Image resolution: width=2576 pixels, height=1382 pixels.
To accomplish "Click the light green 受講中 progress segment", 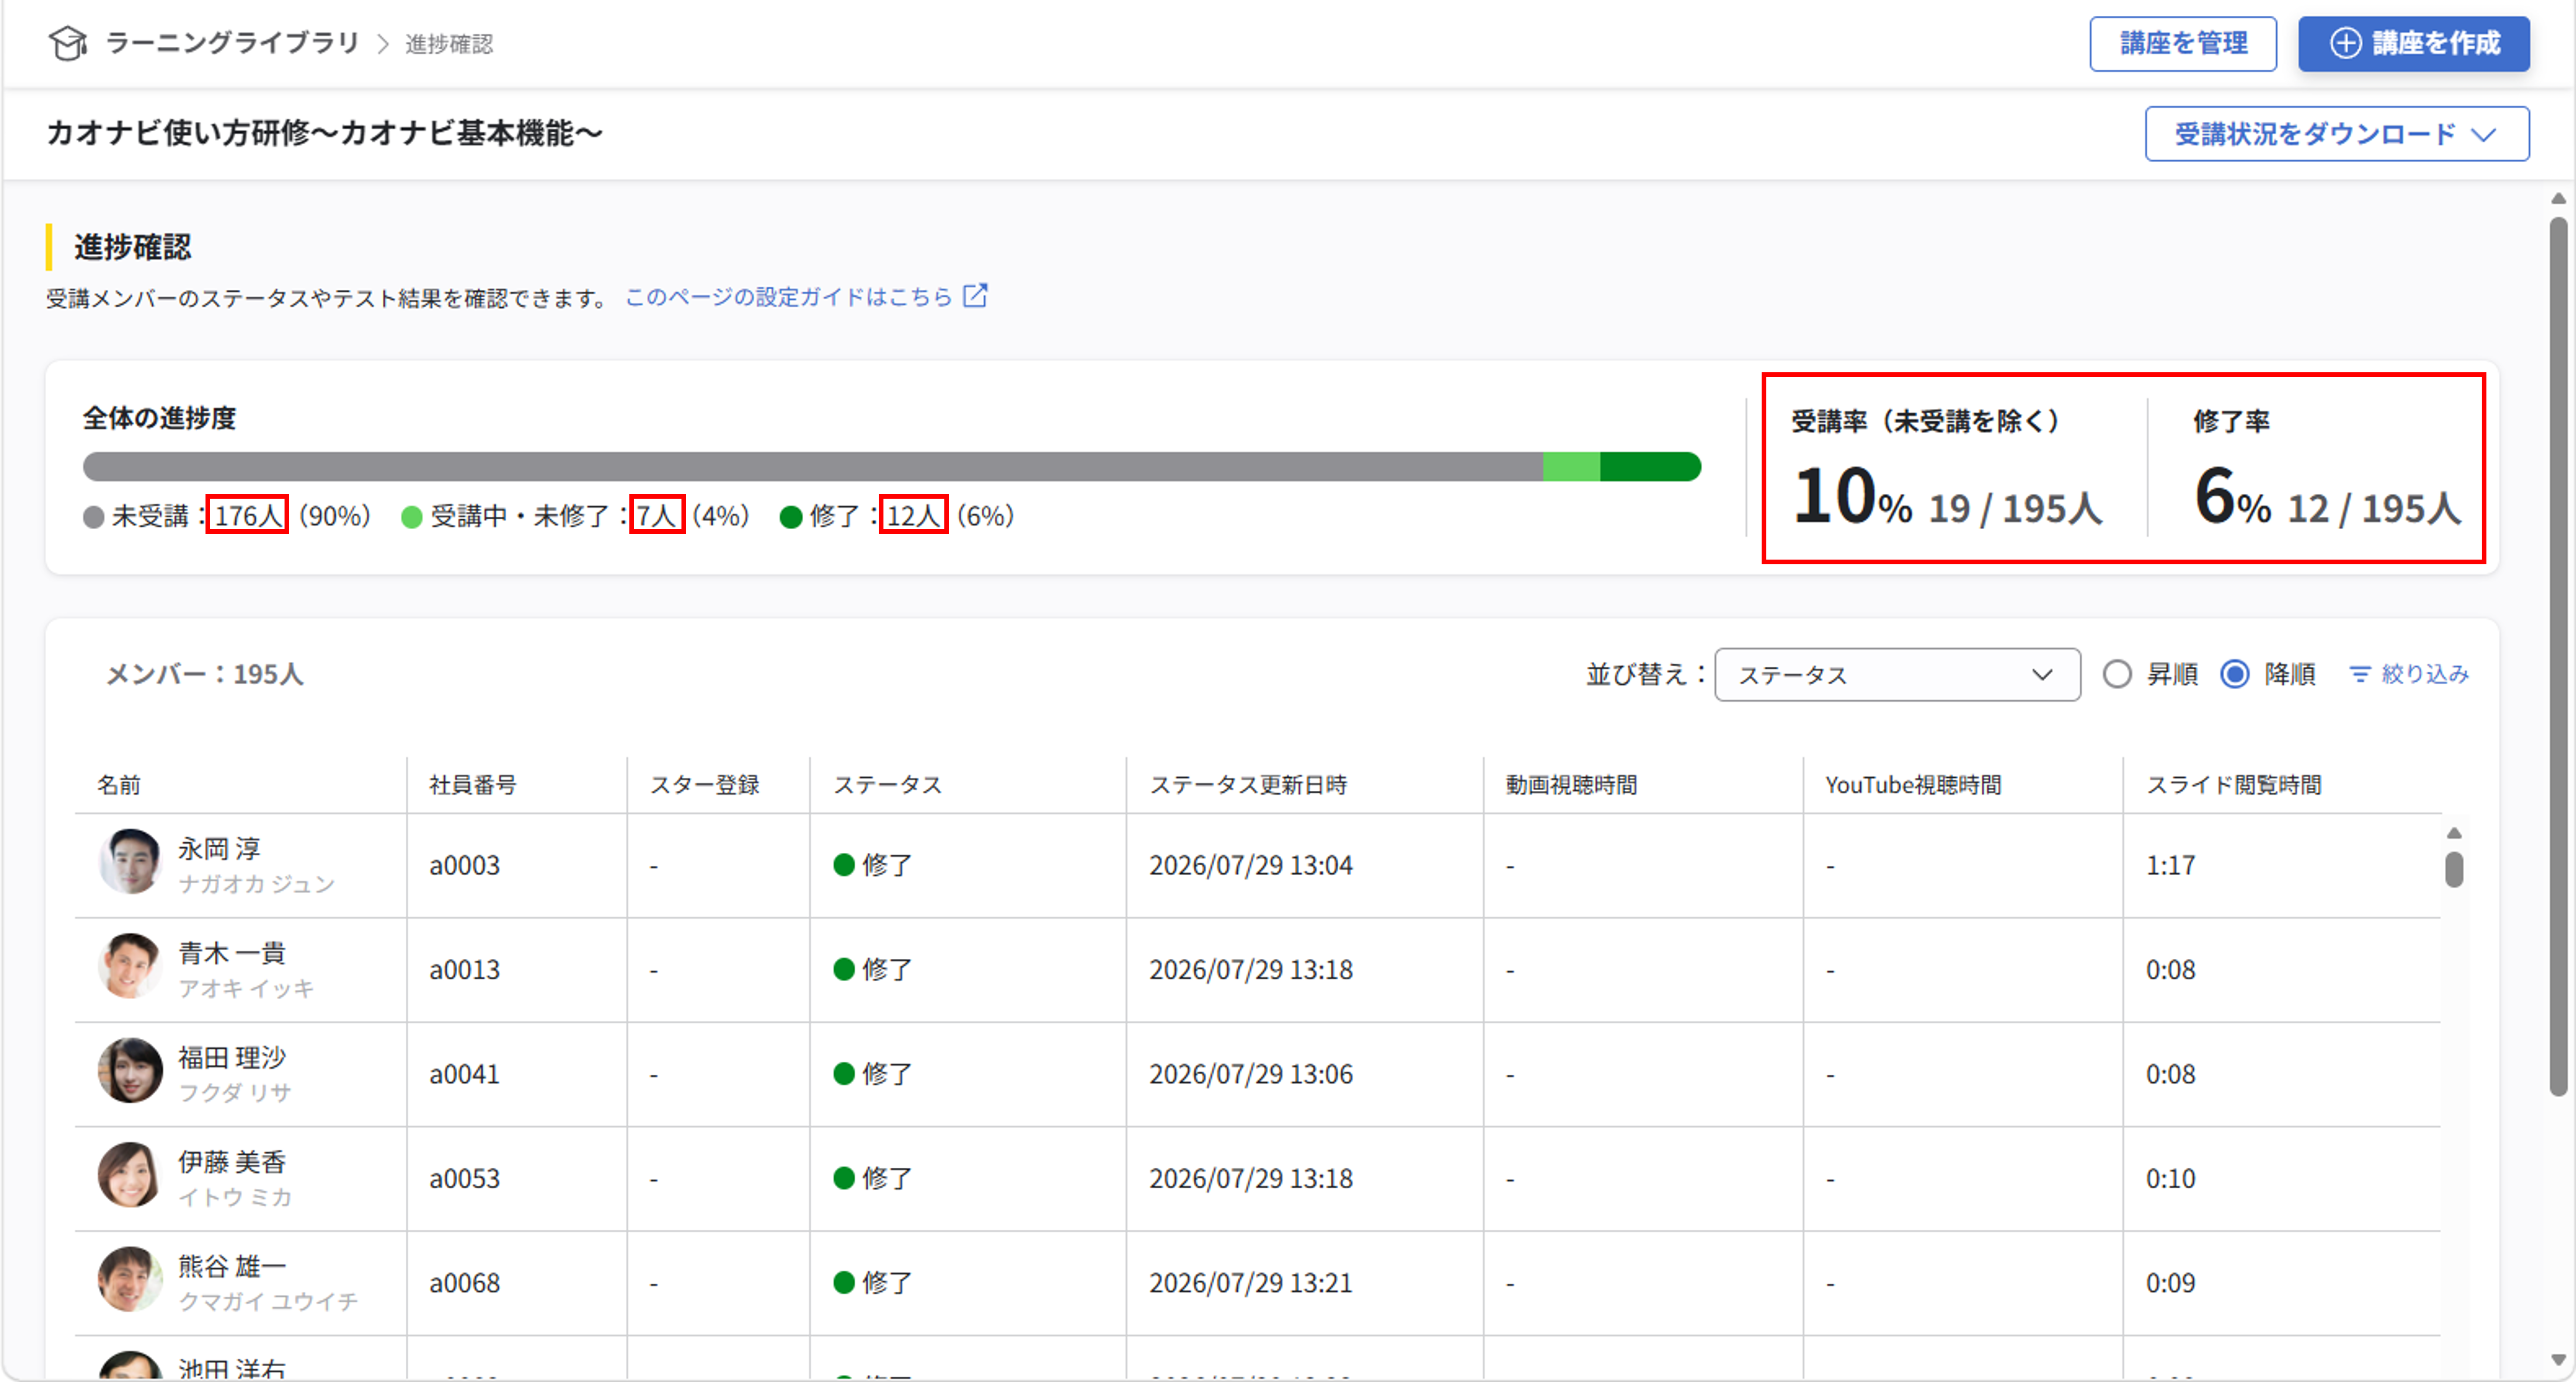I will click(1571, 467).
